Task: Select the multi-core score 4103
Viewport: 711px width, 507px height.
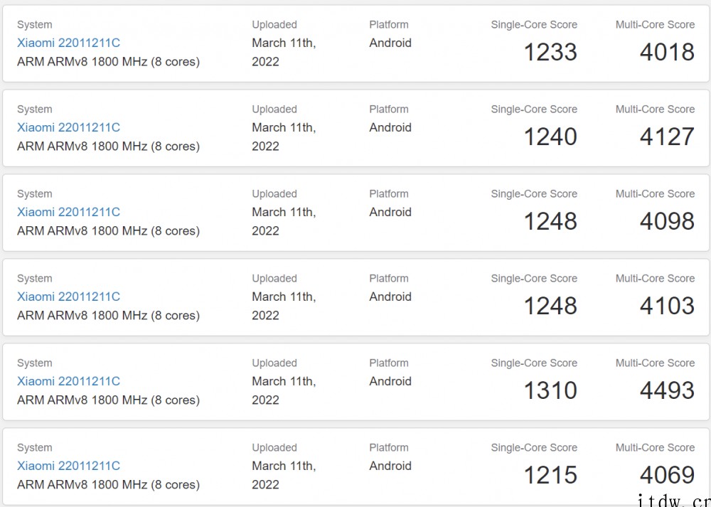Action: tap(667, 306)
